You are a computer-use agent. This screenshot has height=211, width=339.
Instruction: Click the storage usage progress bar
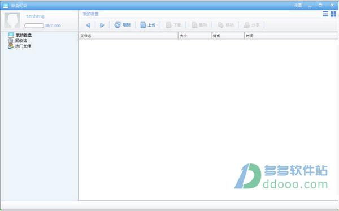pos(34,26)
